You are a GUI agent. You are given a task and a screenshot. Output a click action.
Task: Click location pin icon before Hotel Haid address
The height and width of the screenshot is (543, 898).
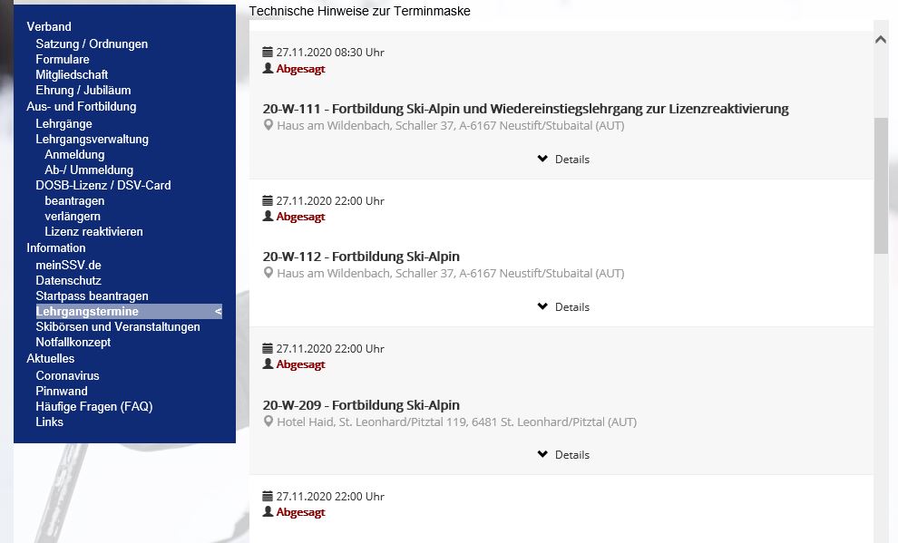(268, 422)
